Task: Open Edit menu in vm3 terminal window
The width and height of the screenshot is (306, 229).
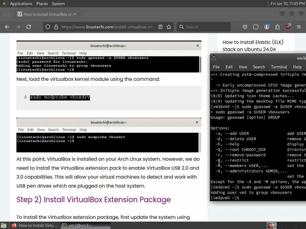Action: (229, 67)
